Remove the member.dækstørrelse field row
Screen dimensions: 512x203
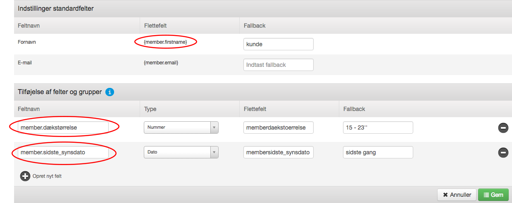(x=503, y=128)
